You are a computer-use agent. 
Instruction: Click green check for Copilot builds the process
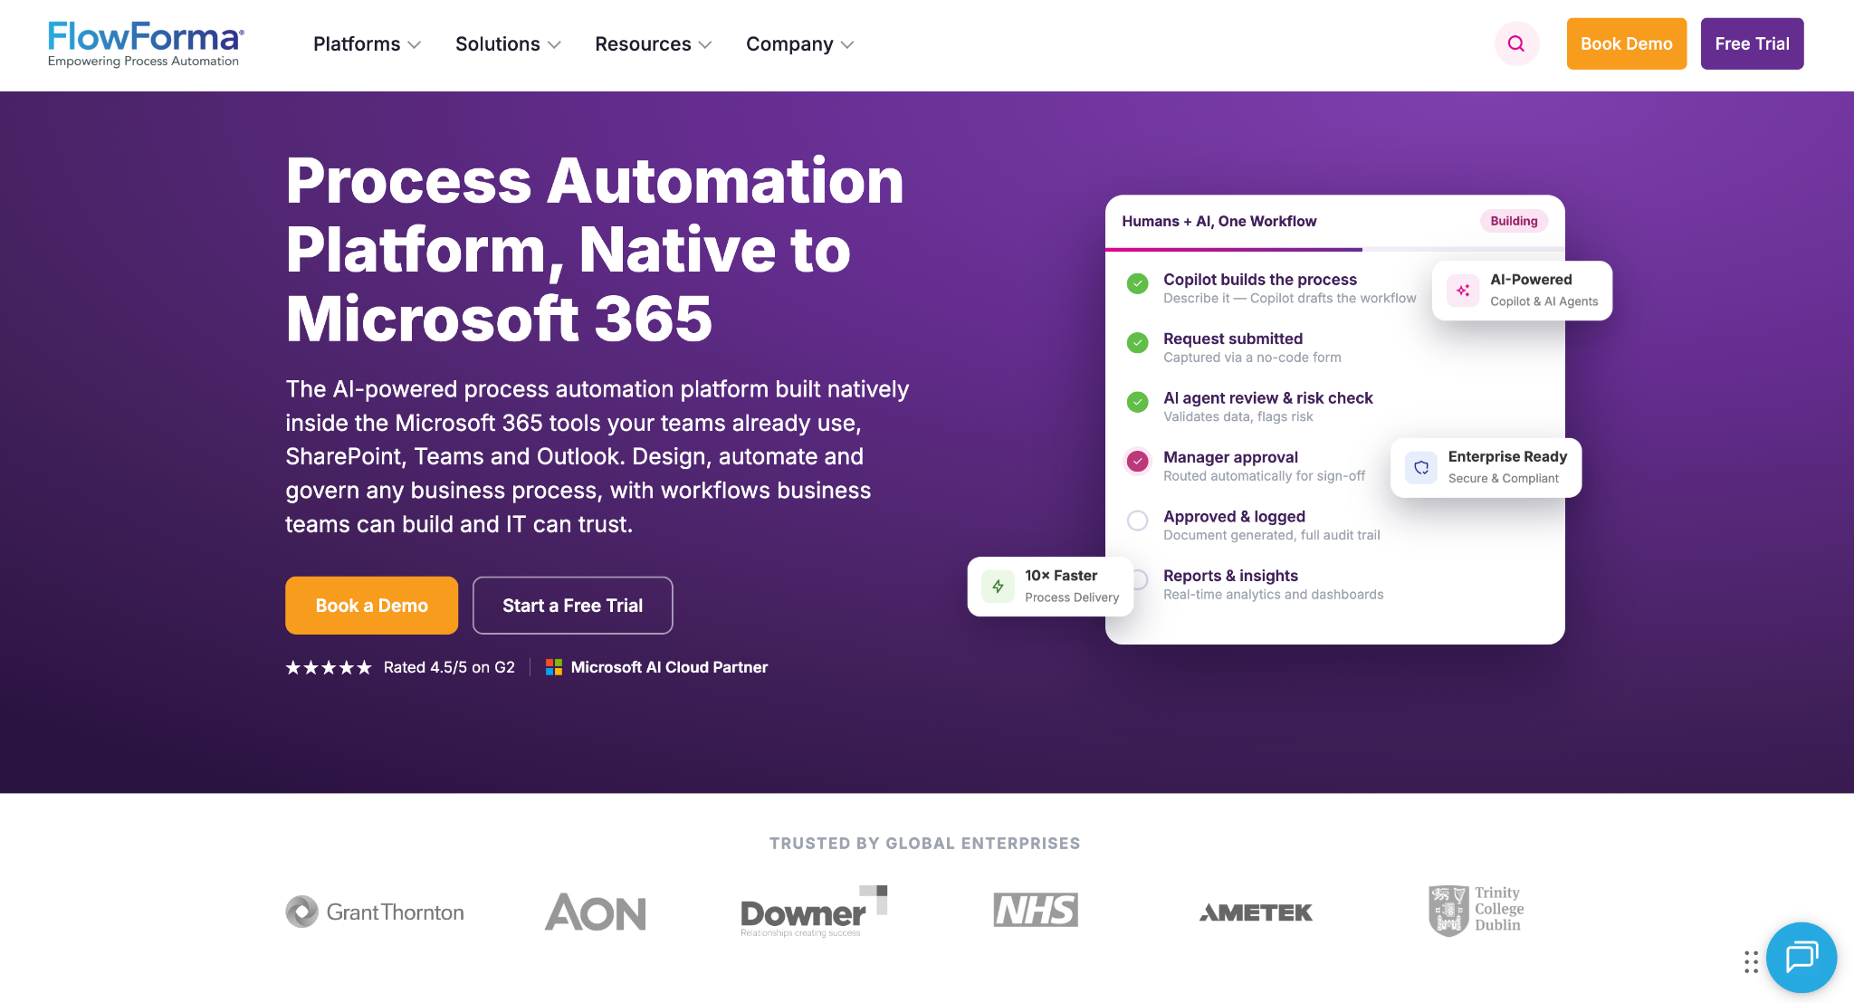pyautogui.click(x=1138, y=283)
